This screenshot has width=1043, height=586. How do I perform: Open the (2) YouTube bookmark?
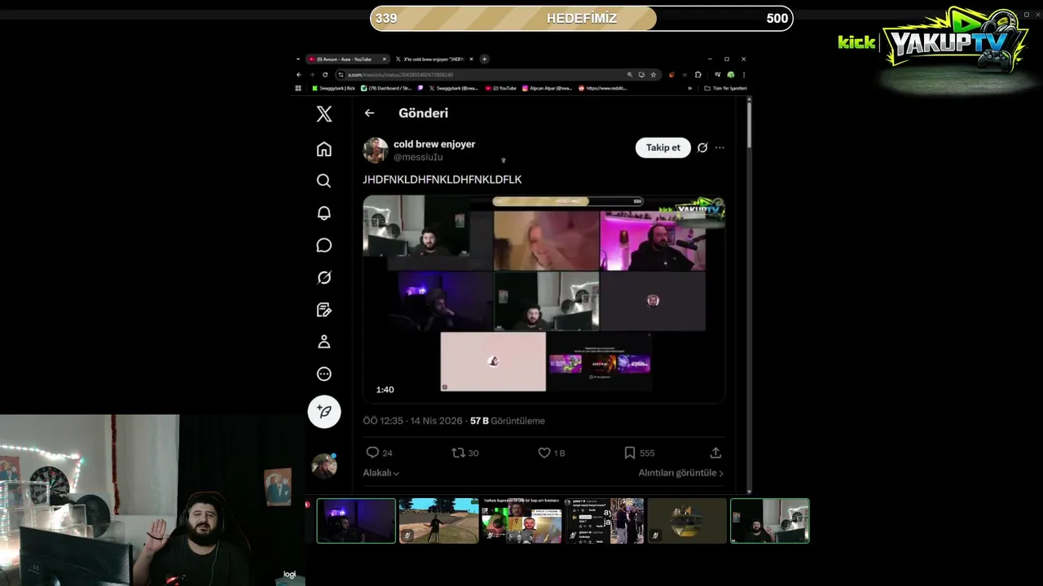click(x=500, y=88)
